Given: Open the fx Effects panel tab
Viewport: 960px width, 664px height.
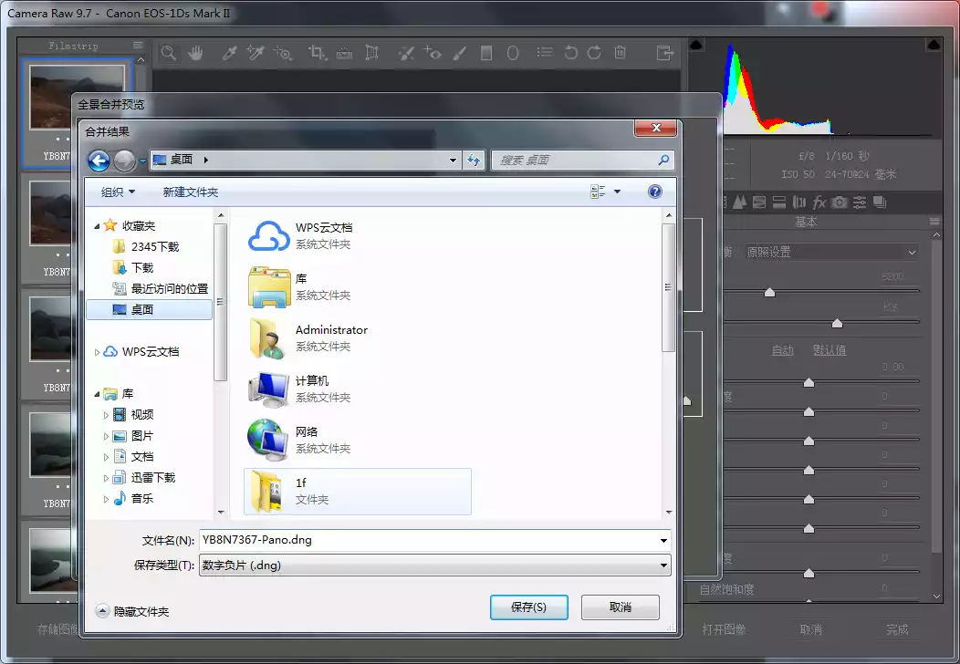Looking at the screenshot, I should [819, 202].
